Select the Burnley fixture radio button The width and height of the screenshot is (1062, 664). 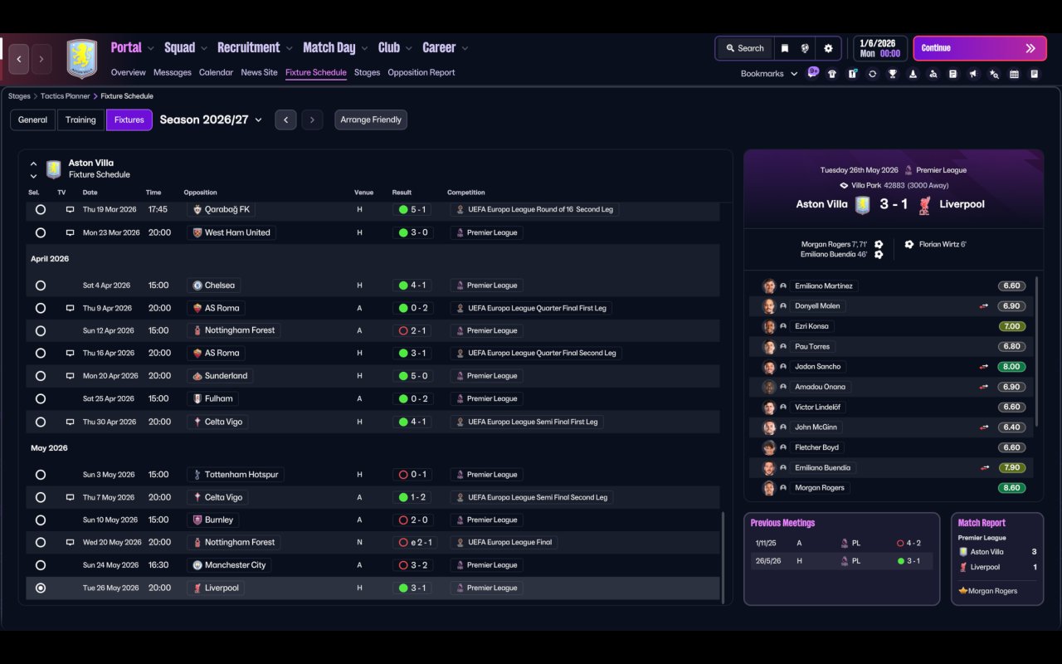tap(41, 520)
